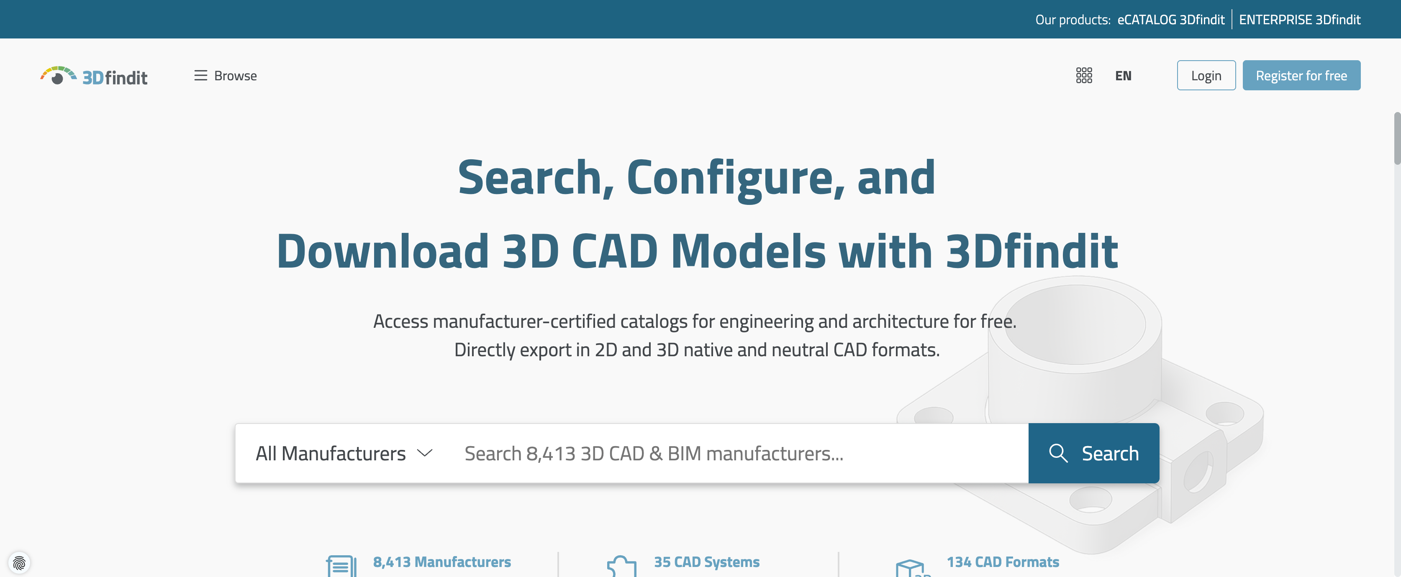Click the page vertical scrollbar thumb
Screen dimensions: 1401x577
click(1397, 138)
